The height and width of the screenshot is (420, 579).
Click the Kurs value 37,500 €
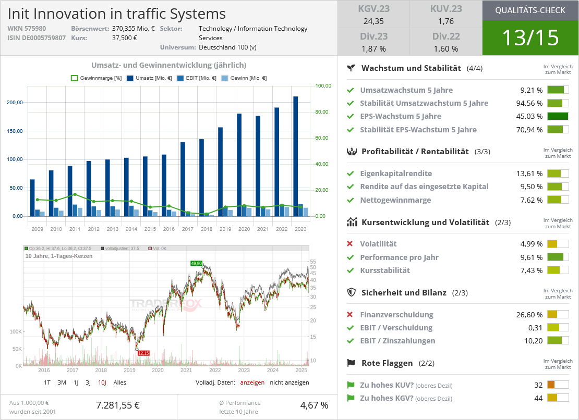pyautogui.click(x=125, y=38)
